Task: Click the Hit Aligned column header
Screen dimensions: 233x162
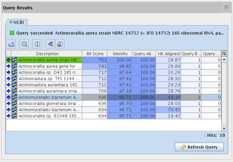Action: [x=169, y=54]
